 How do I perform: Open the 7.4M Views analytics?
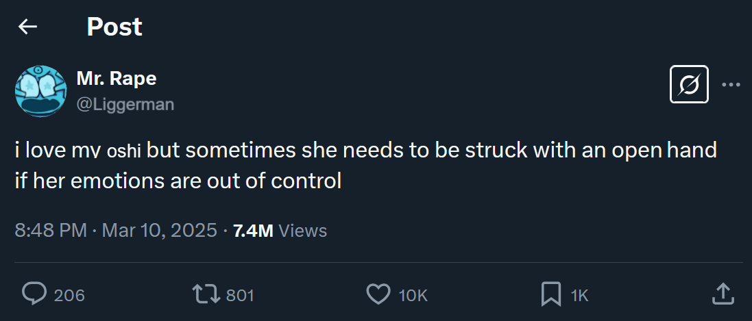(280, 231)
